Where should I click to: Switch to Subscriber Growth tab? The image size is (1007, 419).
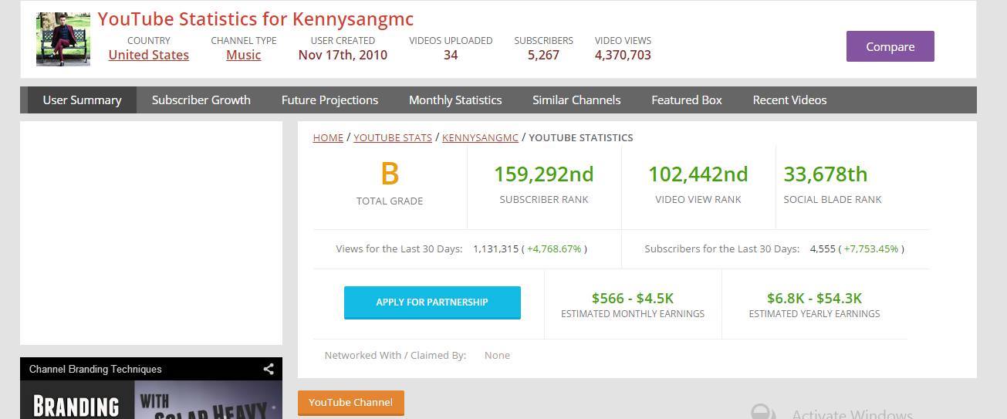[201, 100]
